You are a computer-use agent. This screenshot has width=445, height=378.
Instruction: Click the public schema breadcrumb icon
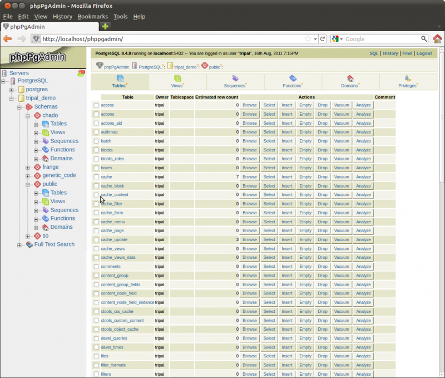(x=205, y=66)
